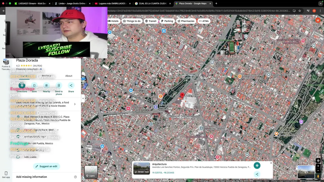Select The Italian Coffee Company marker

coord(276,133)
